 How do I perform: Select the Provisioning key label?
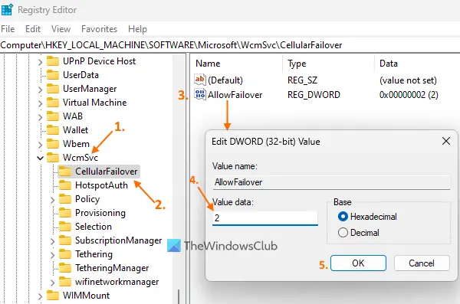point(100,213)
